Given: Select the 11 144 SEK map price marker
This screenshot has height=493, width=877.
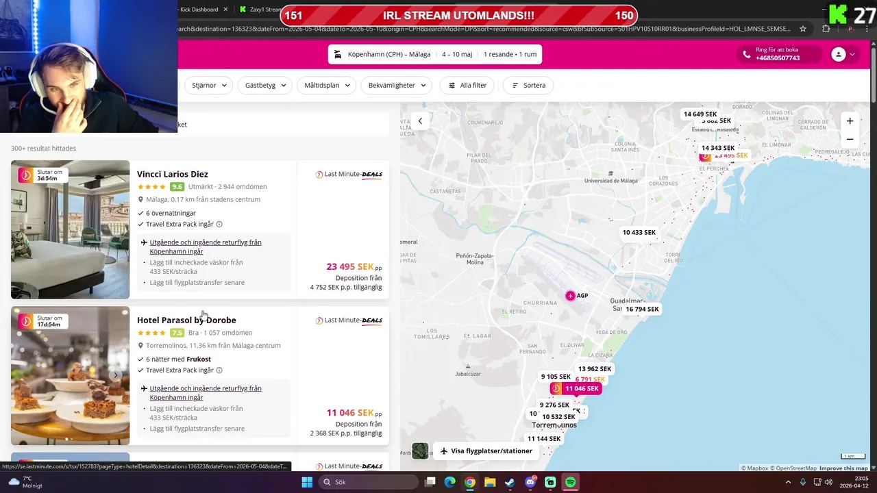Looking at the screenshot, I should pos(544,439).
